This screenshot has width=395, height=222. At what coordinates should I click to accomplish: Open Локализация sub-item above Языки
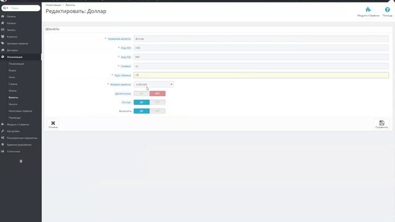click(17, 64)
